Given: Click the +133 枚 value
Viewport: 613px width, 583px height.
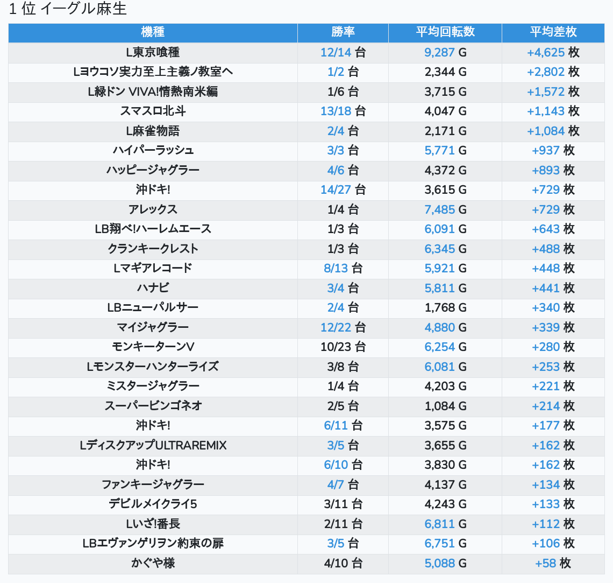Looking at the screenshot, I should pos(553,504).
